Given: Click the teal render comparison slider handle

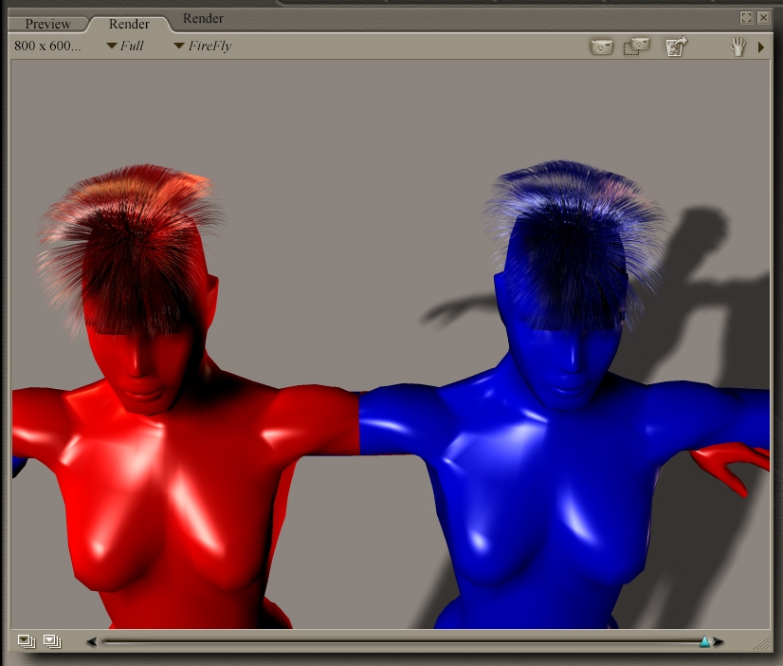Looking at the screenshot, I should pyautogui.click(x=704, y=642).
